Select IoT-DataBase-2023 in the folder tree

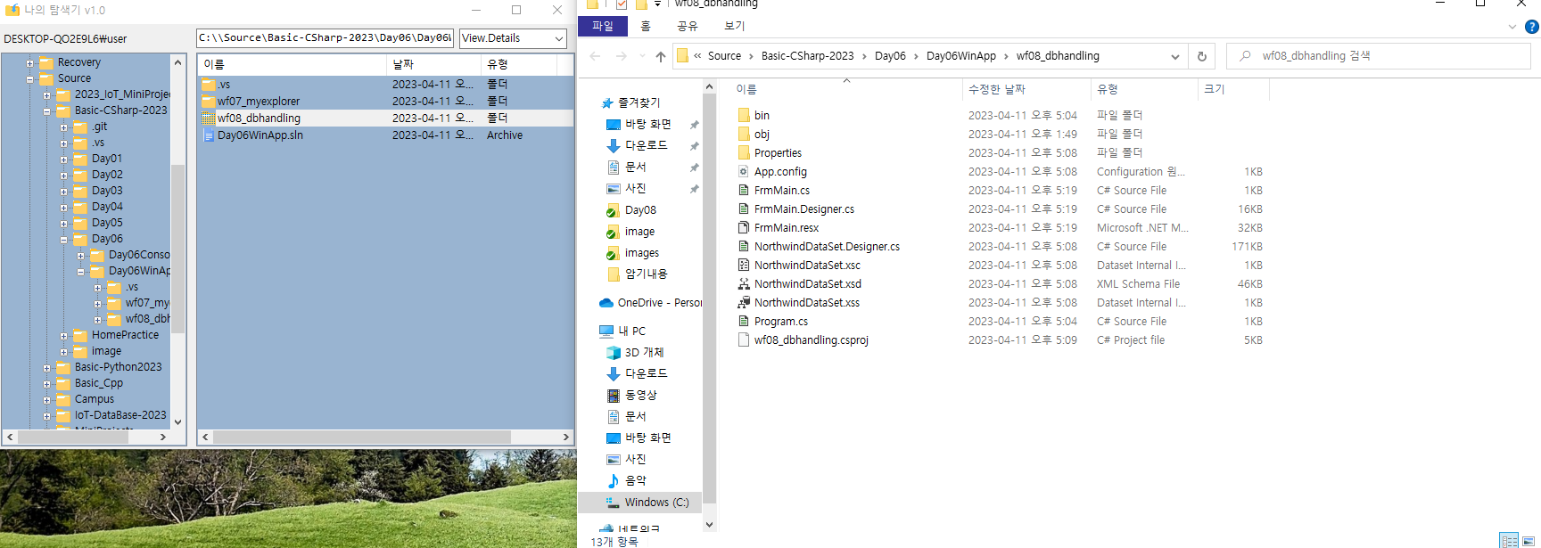pos(120,415)
